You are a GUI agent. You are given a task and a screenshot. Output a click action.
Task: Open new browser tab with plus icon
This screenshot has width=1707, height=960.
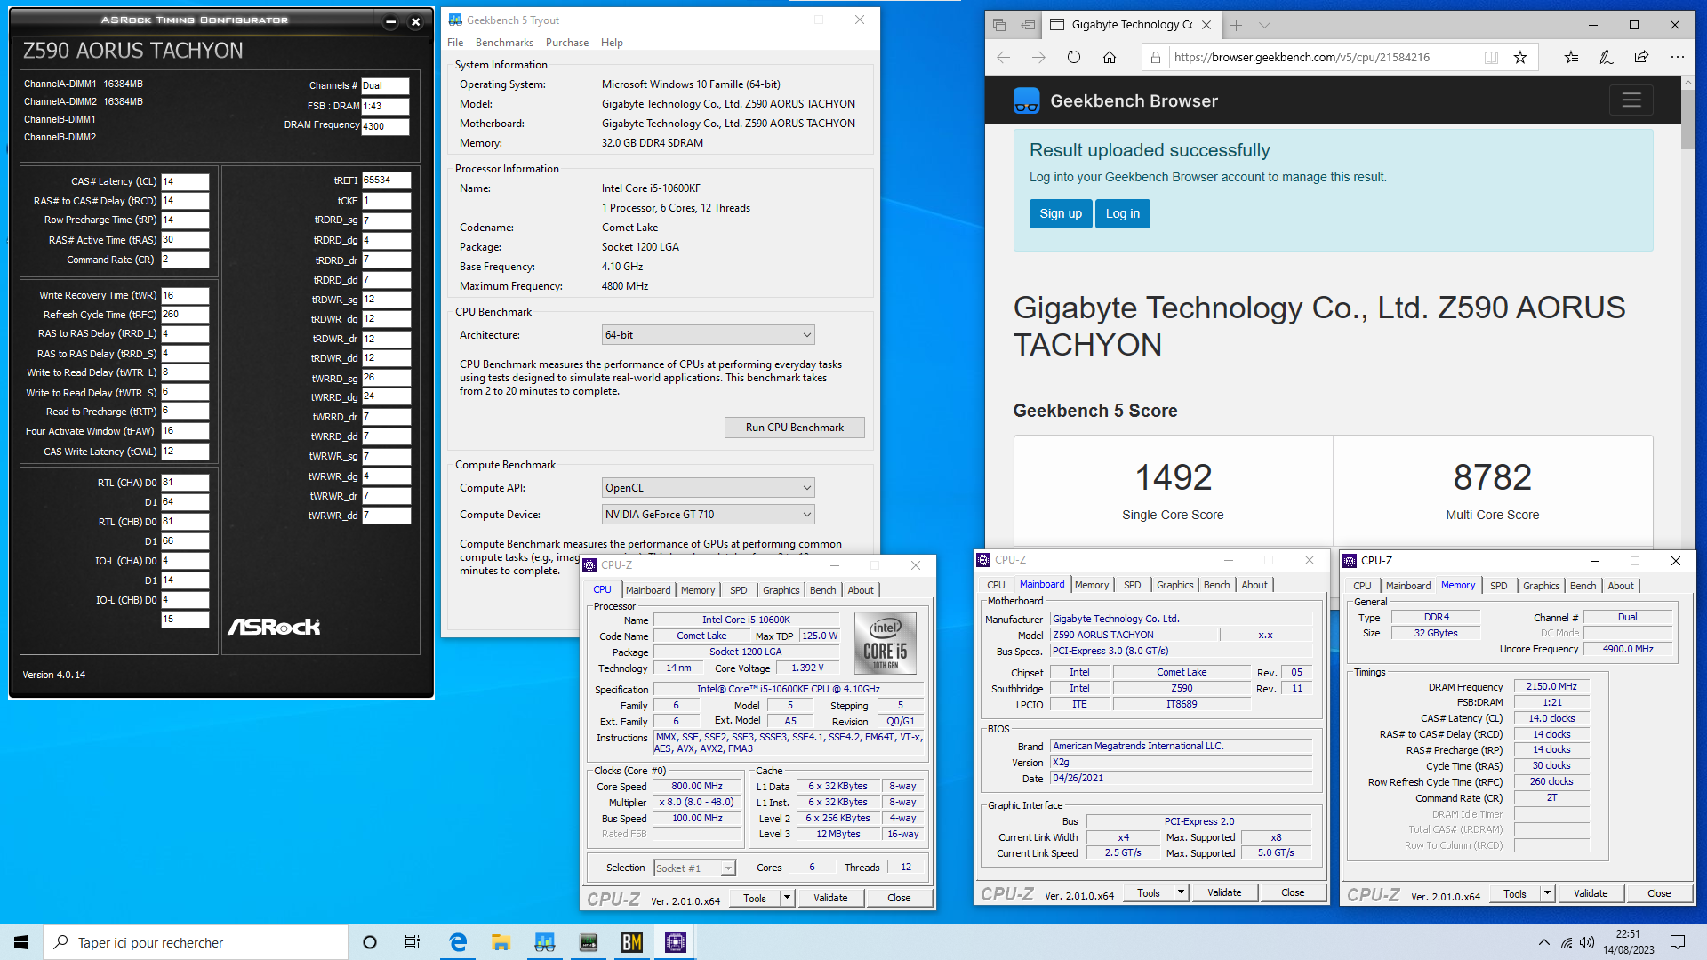coord(1236,25)
